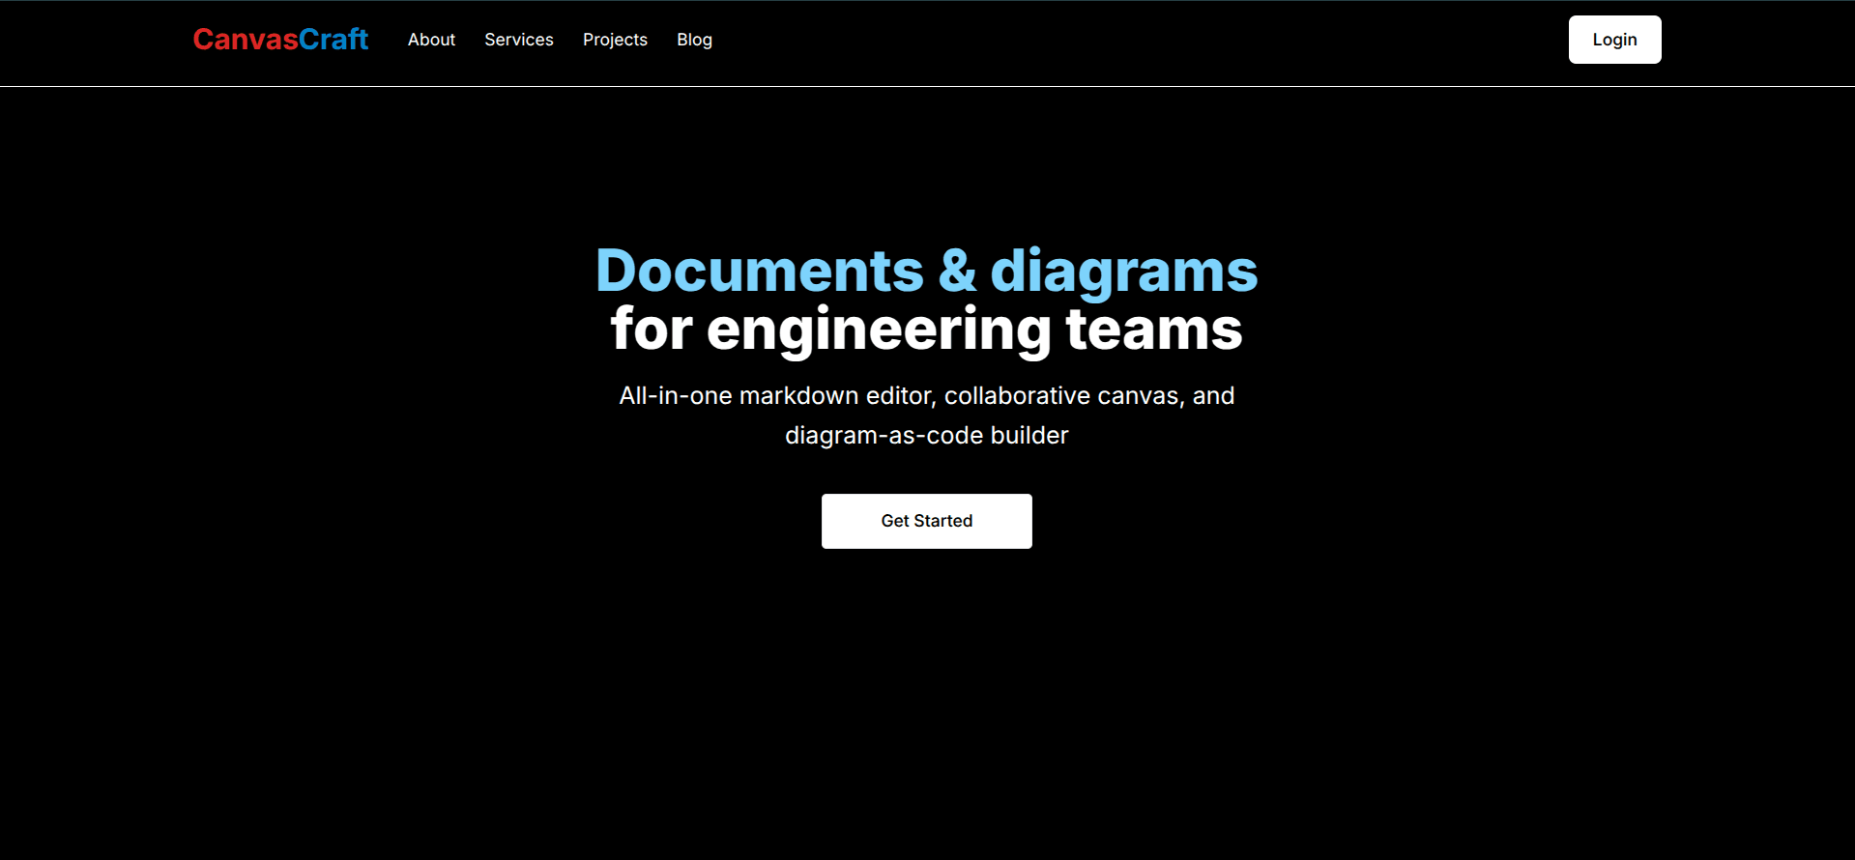Click the red "Canvas" part of logo

[246, 40]
